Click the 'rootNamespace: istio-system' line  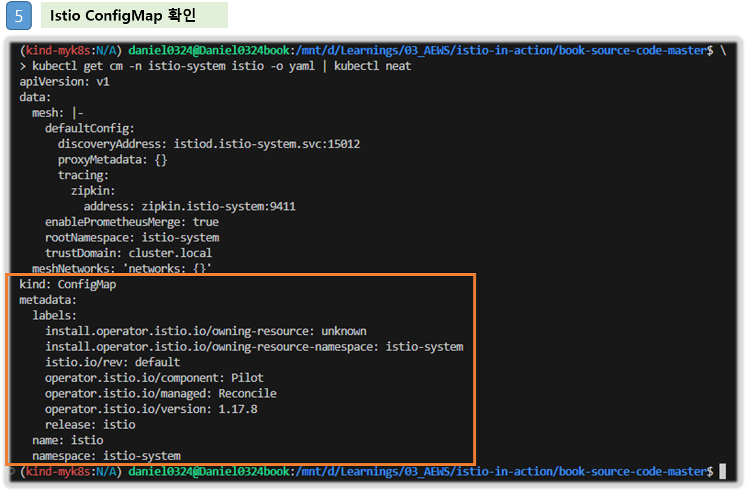point(132,238)
